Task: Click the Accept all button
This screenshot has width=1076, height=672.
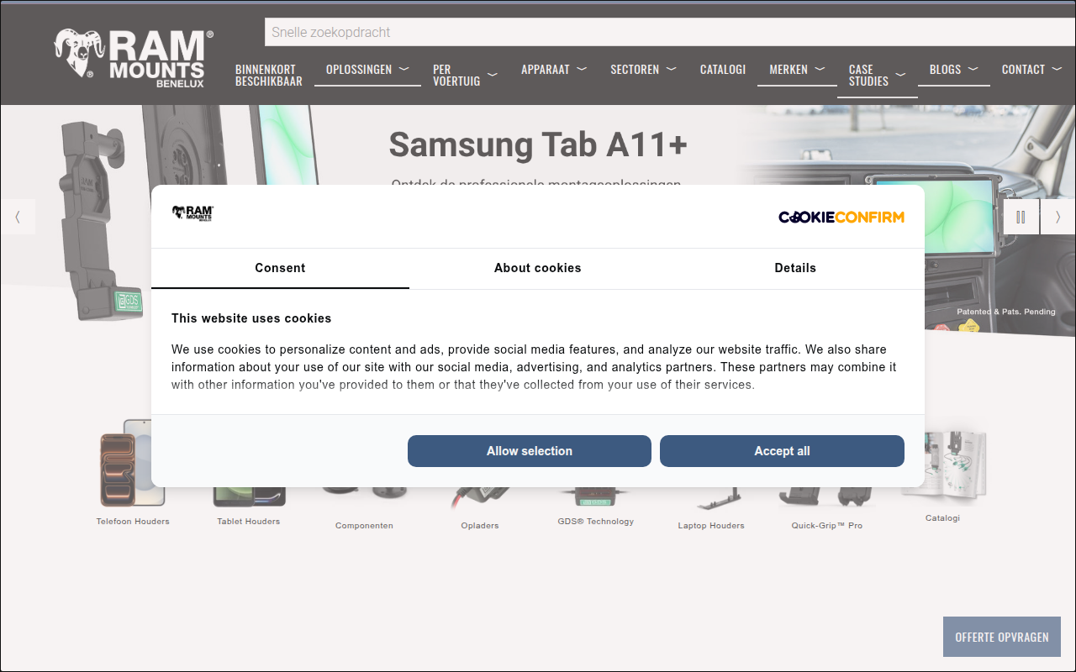Action: click(782, 451)
